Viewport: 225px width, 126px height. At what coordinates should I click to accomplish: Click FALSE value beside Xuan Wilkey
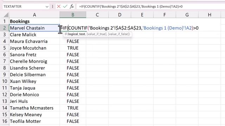tap(73, 81)
